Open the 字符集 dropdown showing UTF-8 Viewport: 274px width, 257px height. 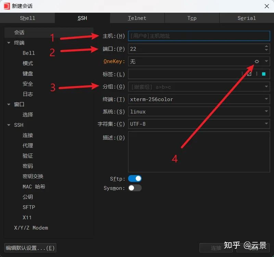[x=266, y=124]
